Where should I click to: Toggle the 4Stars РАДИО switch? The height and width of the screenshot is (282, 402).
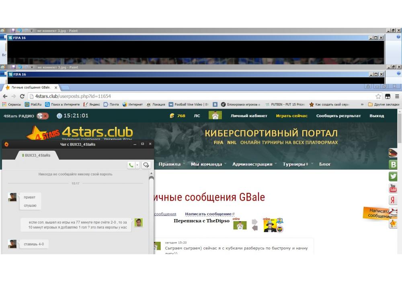click(43, 116)
